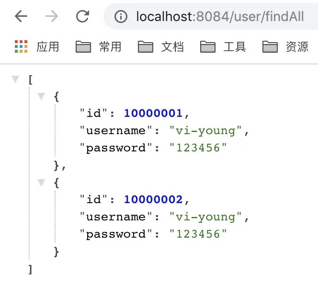Open the 工具 bookmark folder
318x298 pixels.
(x=223, y=46)
